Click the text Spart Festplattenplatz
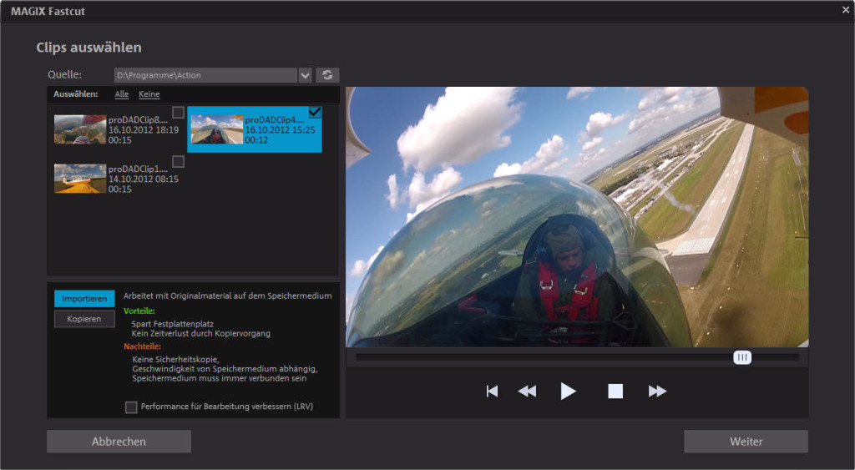 pos(172,324)
